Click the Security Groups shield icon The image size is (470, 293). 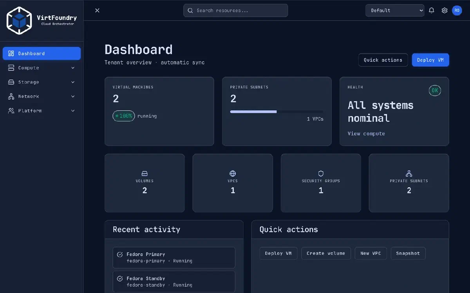click(321, 173)
